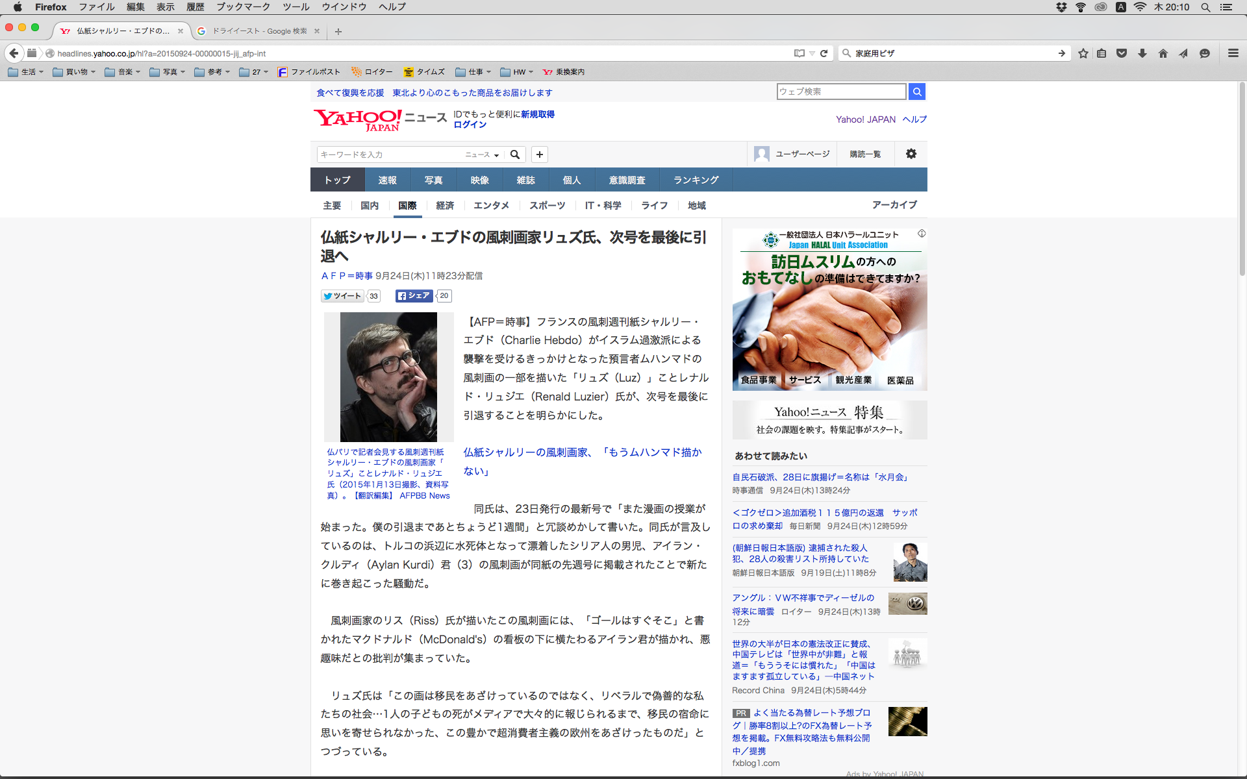
Task: Expand the ニュース search category dropdown
Action: 482,155
